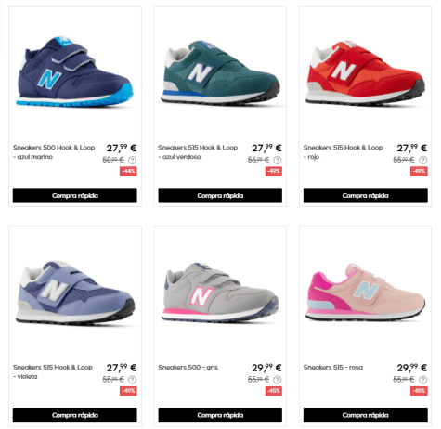Open the teal green sneaker product image
Image resolution: width=441 pixels, height=429 pixels.
click(x=220, y=71)
